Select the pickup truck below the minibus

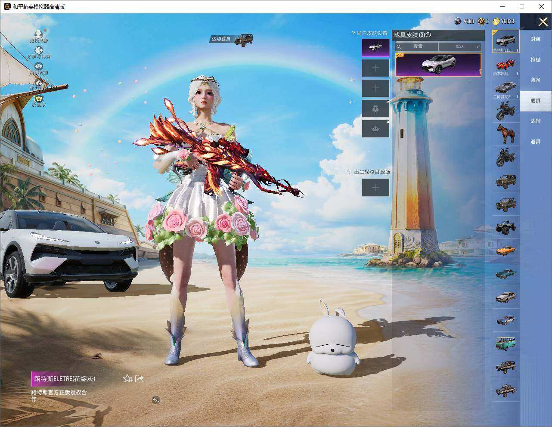click(505, 367)
